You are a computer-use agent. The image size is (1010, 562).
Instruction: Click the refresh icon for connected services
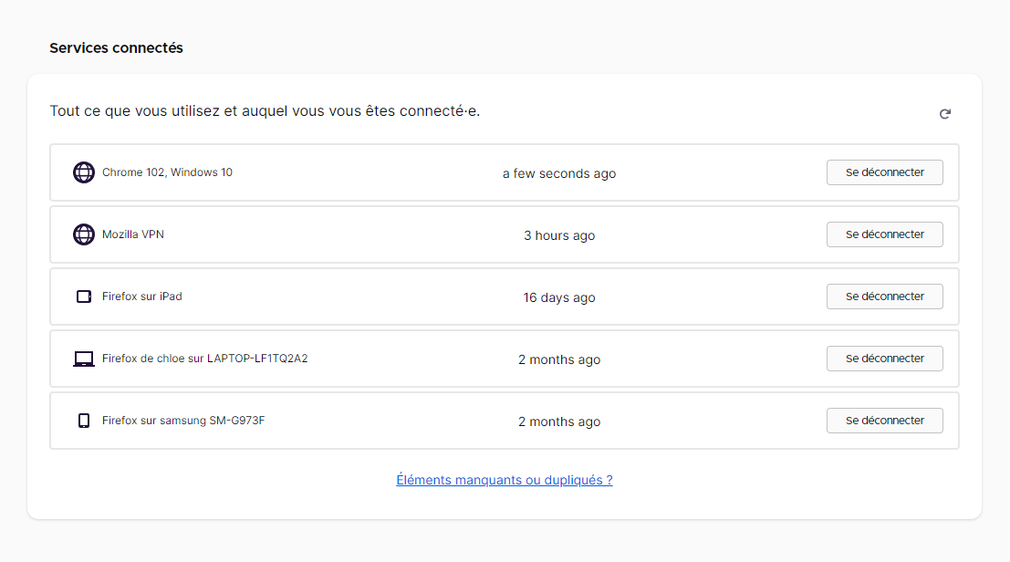tap(945, 114)
